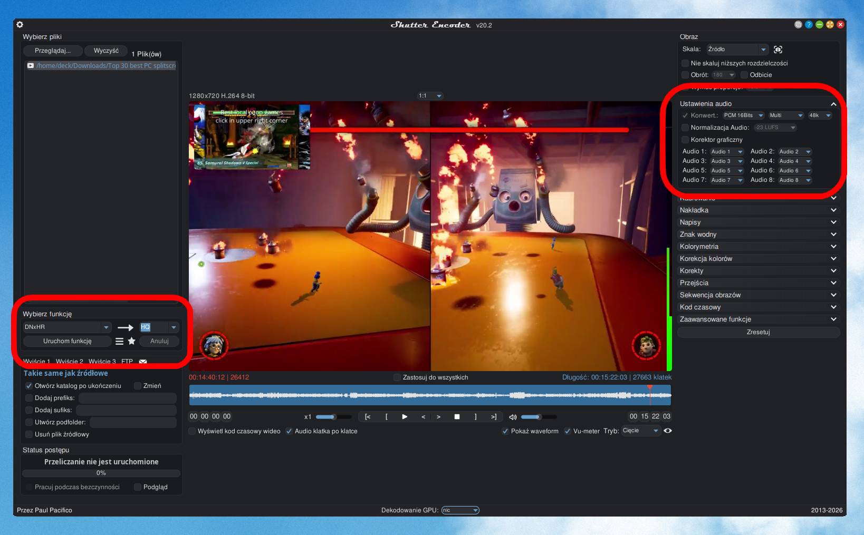This screenshot has width=864, height=535.
Task: Jump to the start with the [< button
Action: (x=368, y=417)
